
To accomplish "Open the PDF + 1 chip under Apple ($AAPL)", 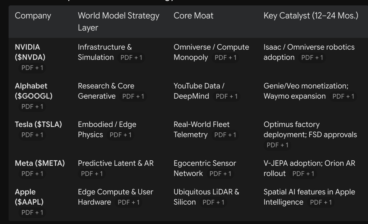I will coord(32,213).
